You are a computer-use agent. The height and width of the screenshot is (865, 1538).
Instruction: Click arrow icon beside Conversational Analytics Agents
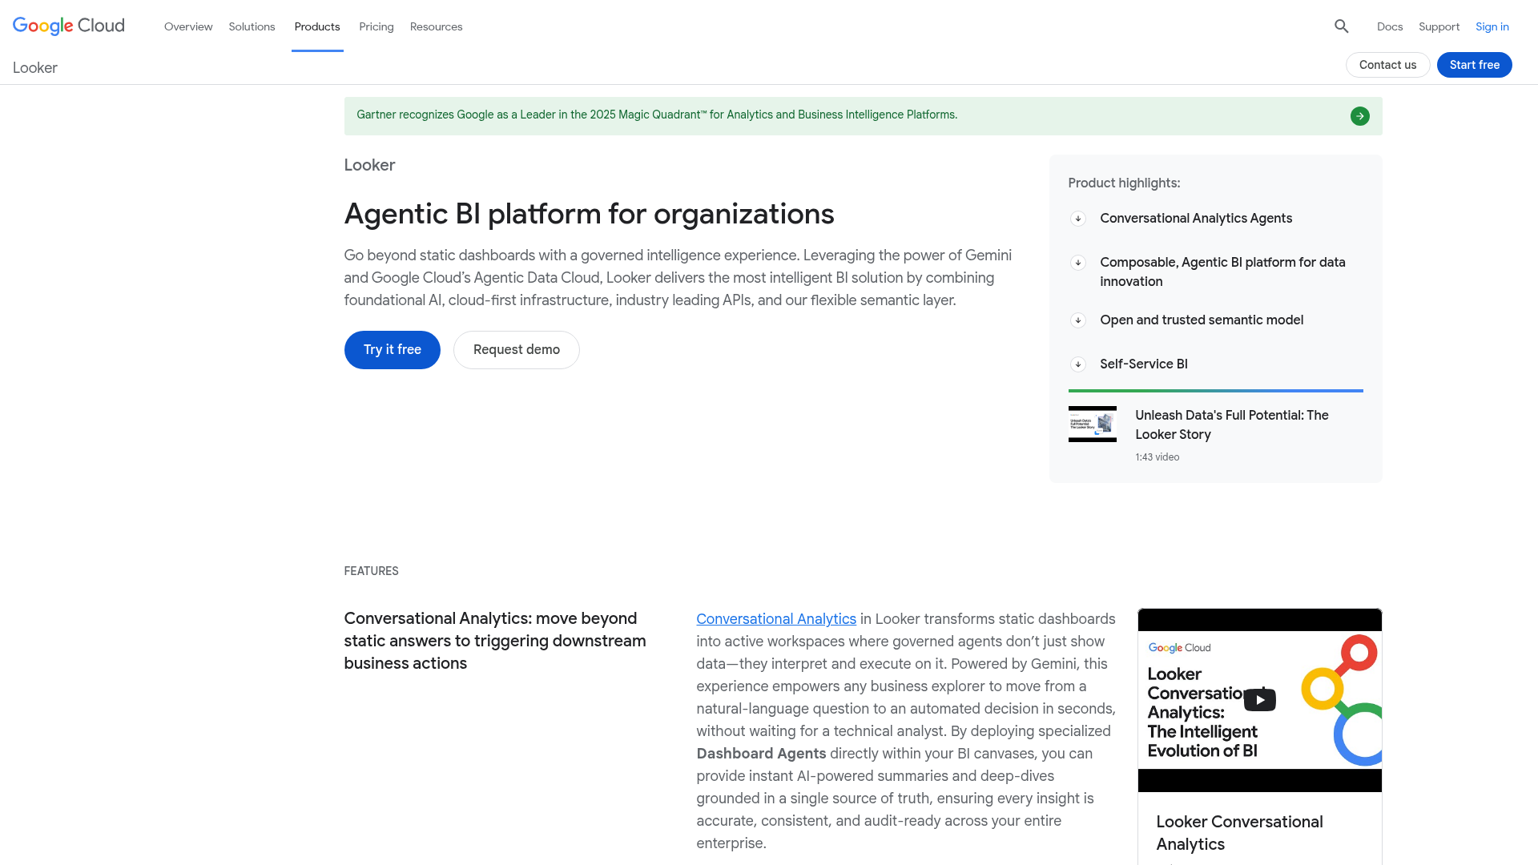1078,219
